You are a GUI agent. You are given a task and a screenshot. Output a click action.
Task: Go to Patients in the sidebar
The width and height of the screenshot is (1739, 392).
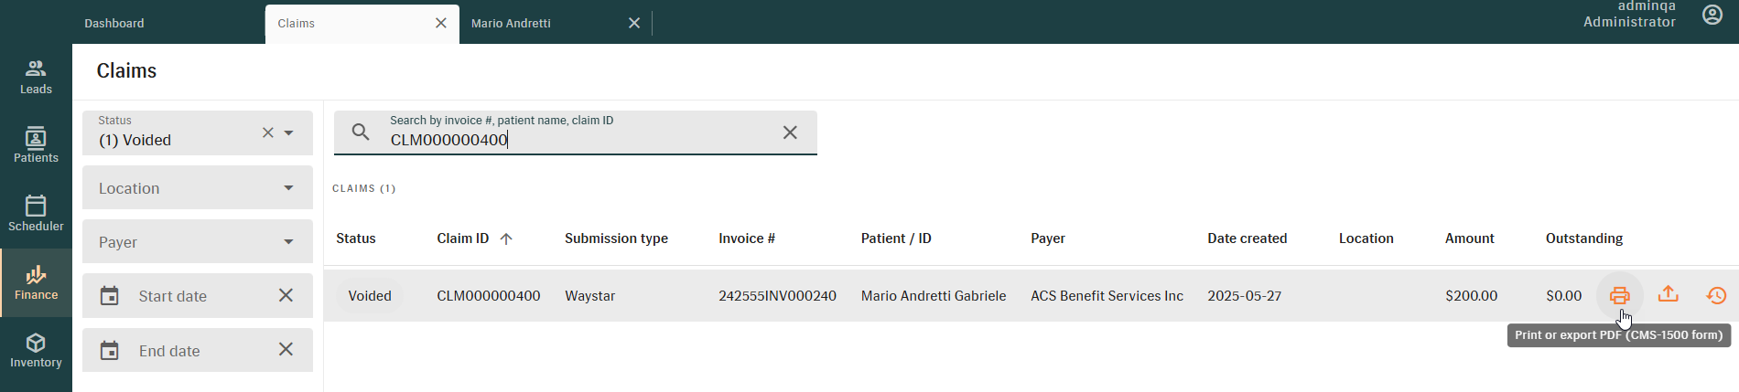pos(36,145)
